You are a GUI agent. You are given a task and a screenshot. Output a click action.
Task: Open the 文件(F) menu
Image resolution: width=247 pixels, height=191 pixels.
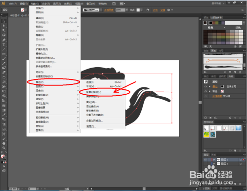tap(12, 3)
